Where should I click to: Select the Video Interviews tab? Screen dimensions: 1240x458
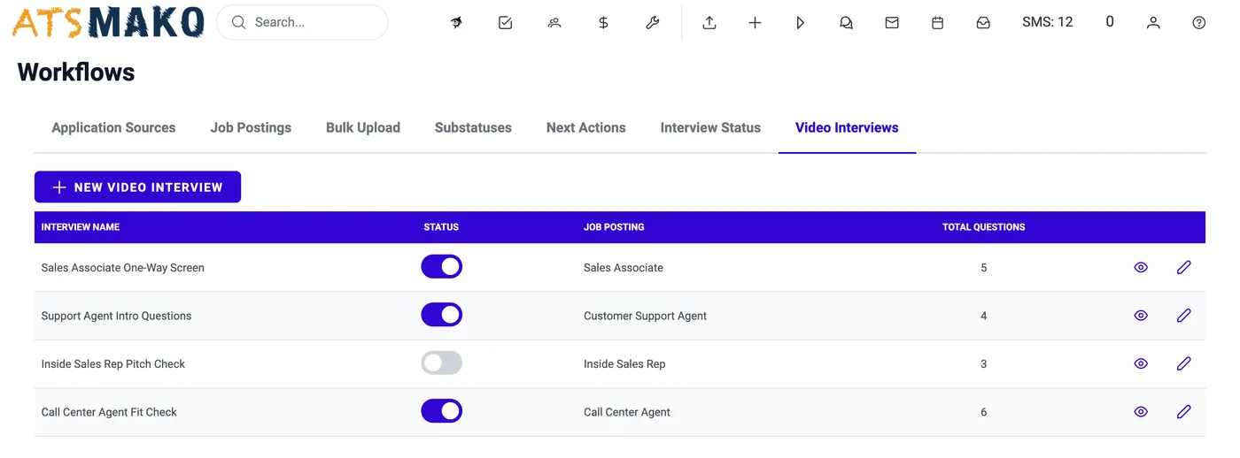847,127
